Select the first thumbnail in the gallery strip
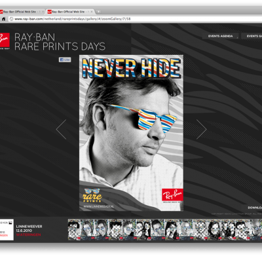This screenshot has height=262, width=262. (75, 230)
